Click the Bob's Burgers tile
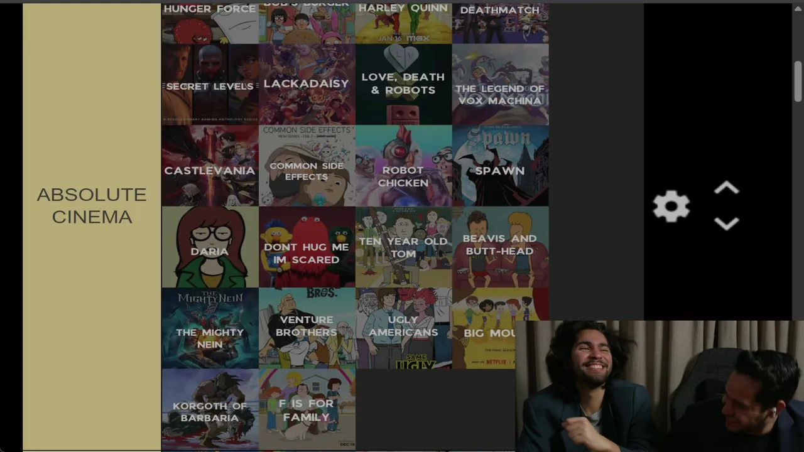804x452 pixels. point(307,23)
